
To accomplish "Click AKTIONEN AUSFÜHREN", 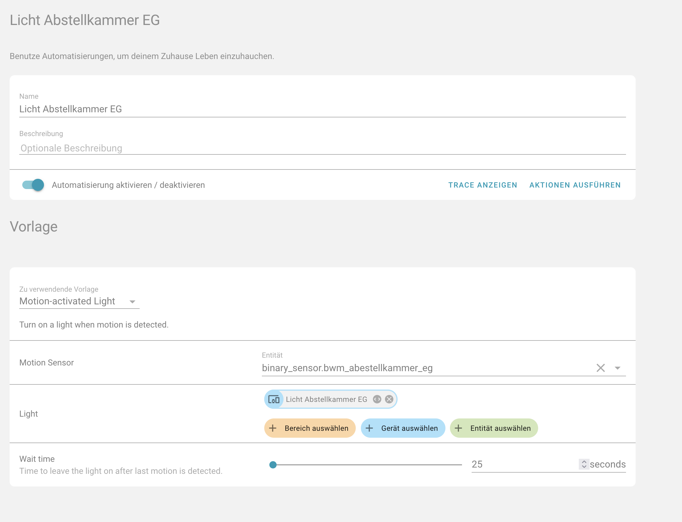I will point(575,185).
